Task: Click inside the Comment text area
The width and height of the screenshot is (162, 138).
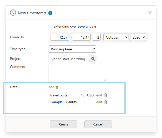Action: point(77,73)
